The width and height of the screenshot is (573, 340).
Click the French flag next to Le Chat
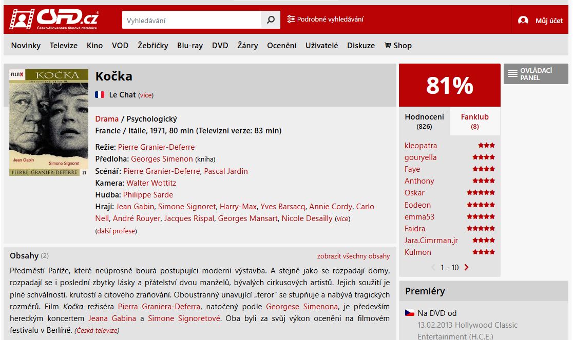pos(100,95)
